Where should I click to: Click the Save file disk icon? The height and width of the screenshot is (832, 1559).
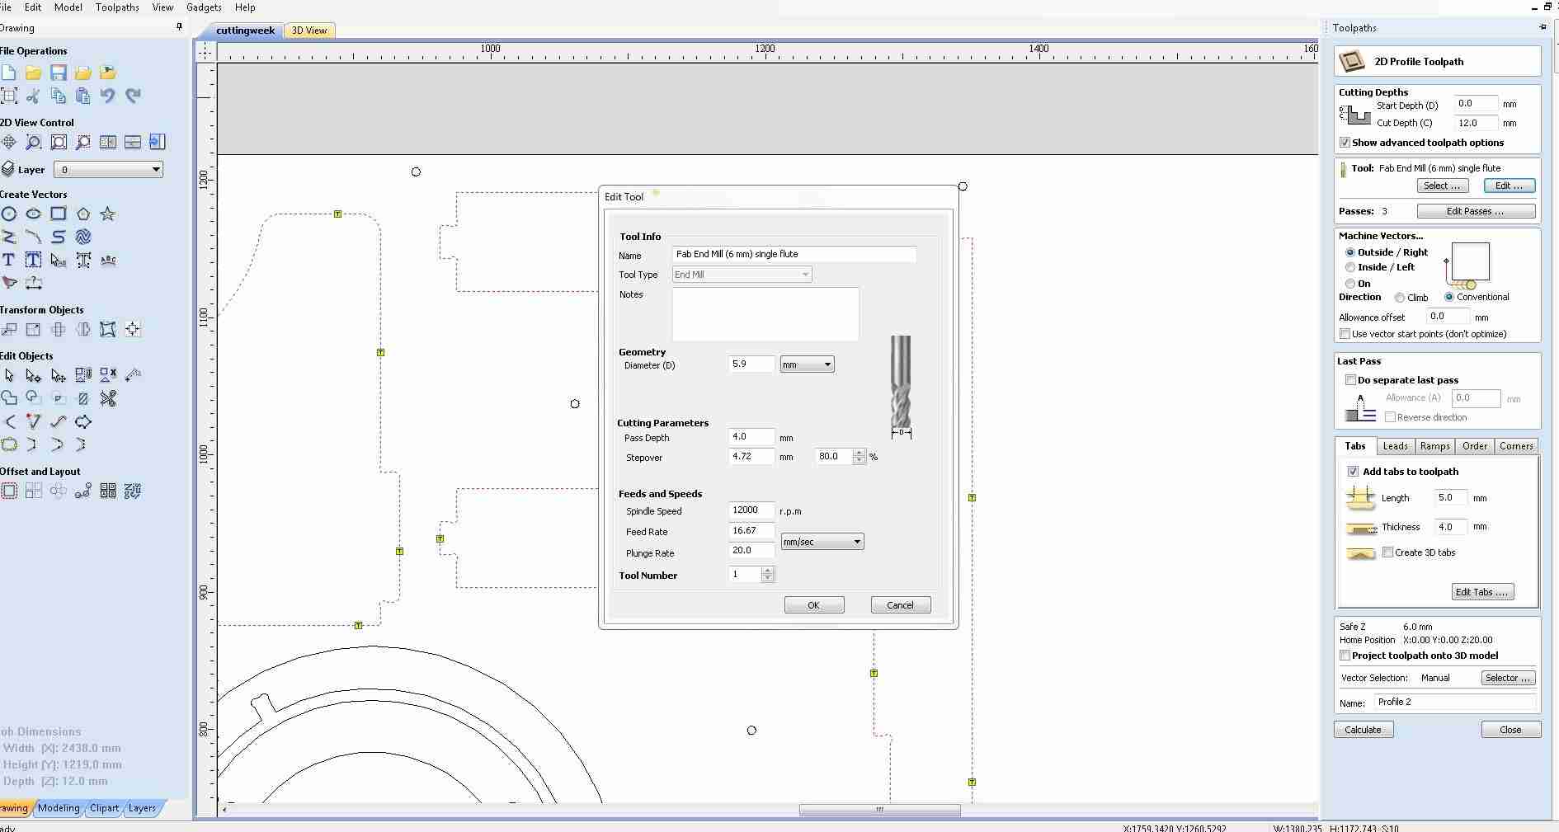click(x=58, y=73)
